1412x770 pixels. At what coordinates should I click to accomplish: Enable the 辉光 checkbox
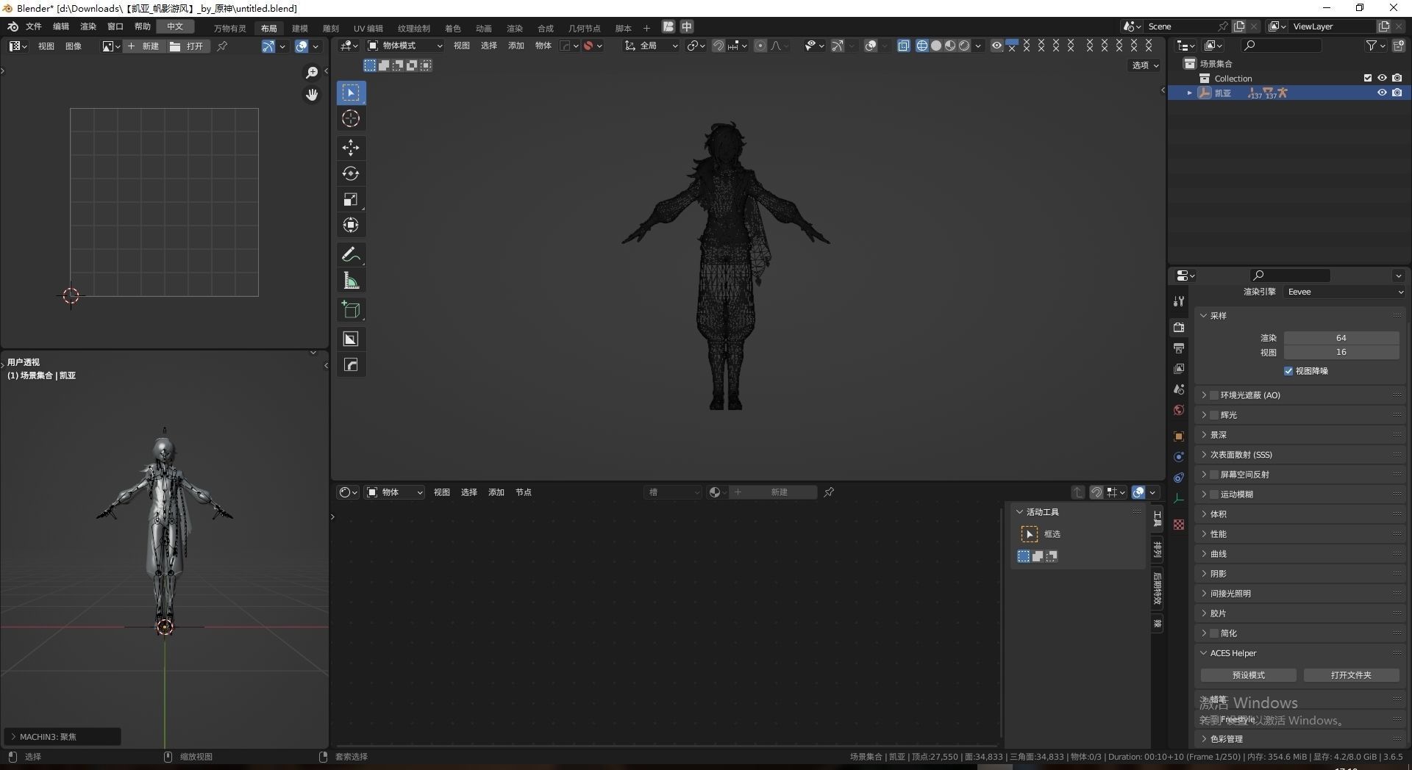click(x=1214, y=415)
